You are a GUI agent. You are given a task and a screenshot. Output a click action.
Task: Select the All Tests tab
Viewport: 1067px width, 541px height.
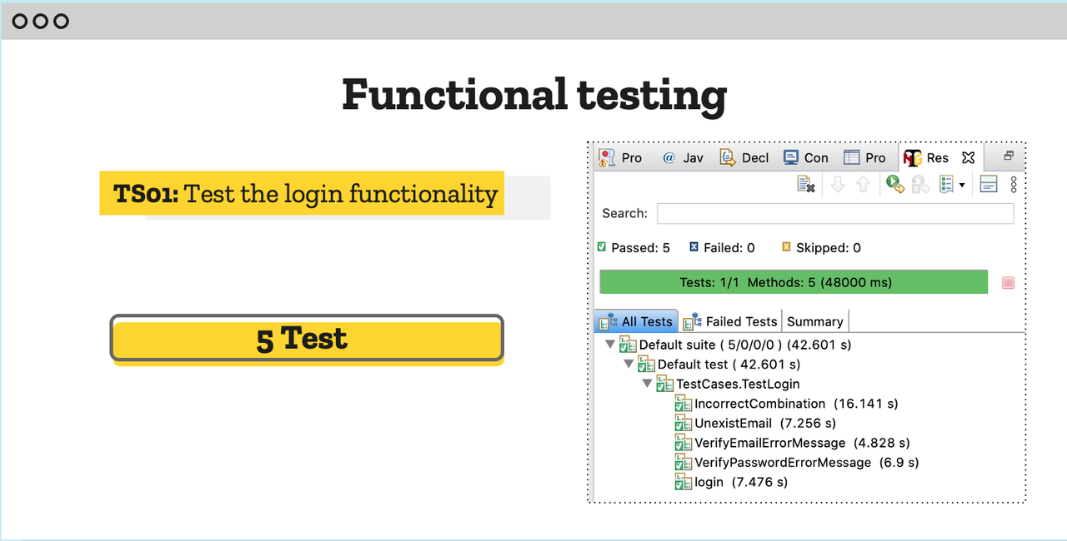(x=636, y=321)
